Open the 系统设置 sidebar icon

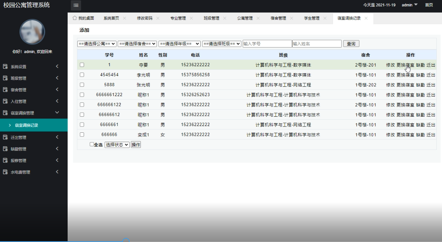(x=4, y=66)
